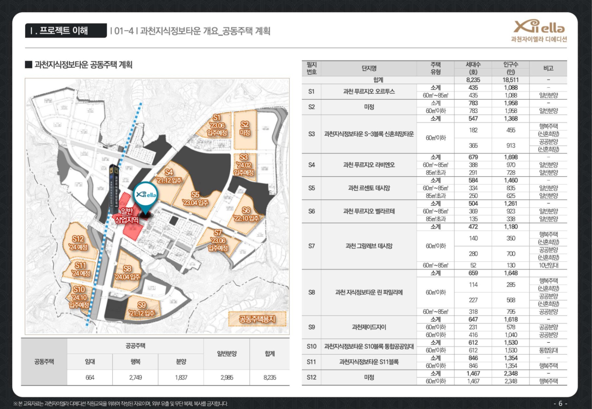
Task: Select map parcel label S8 '24.04 입주
Action: pyautogui.click(x=127, y=273)
